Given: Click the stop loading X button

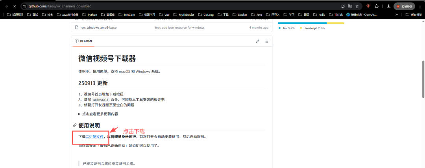Looking at the screenshot, I should point(14,6).
